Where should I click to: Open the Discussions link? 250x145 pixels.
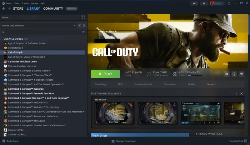pyautogui.click(x=170, y=84)
